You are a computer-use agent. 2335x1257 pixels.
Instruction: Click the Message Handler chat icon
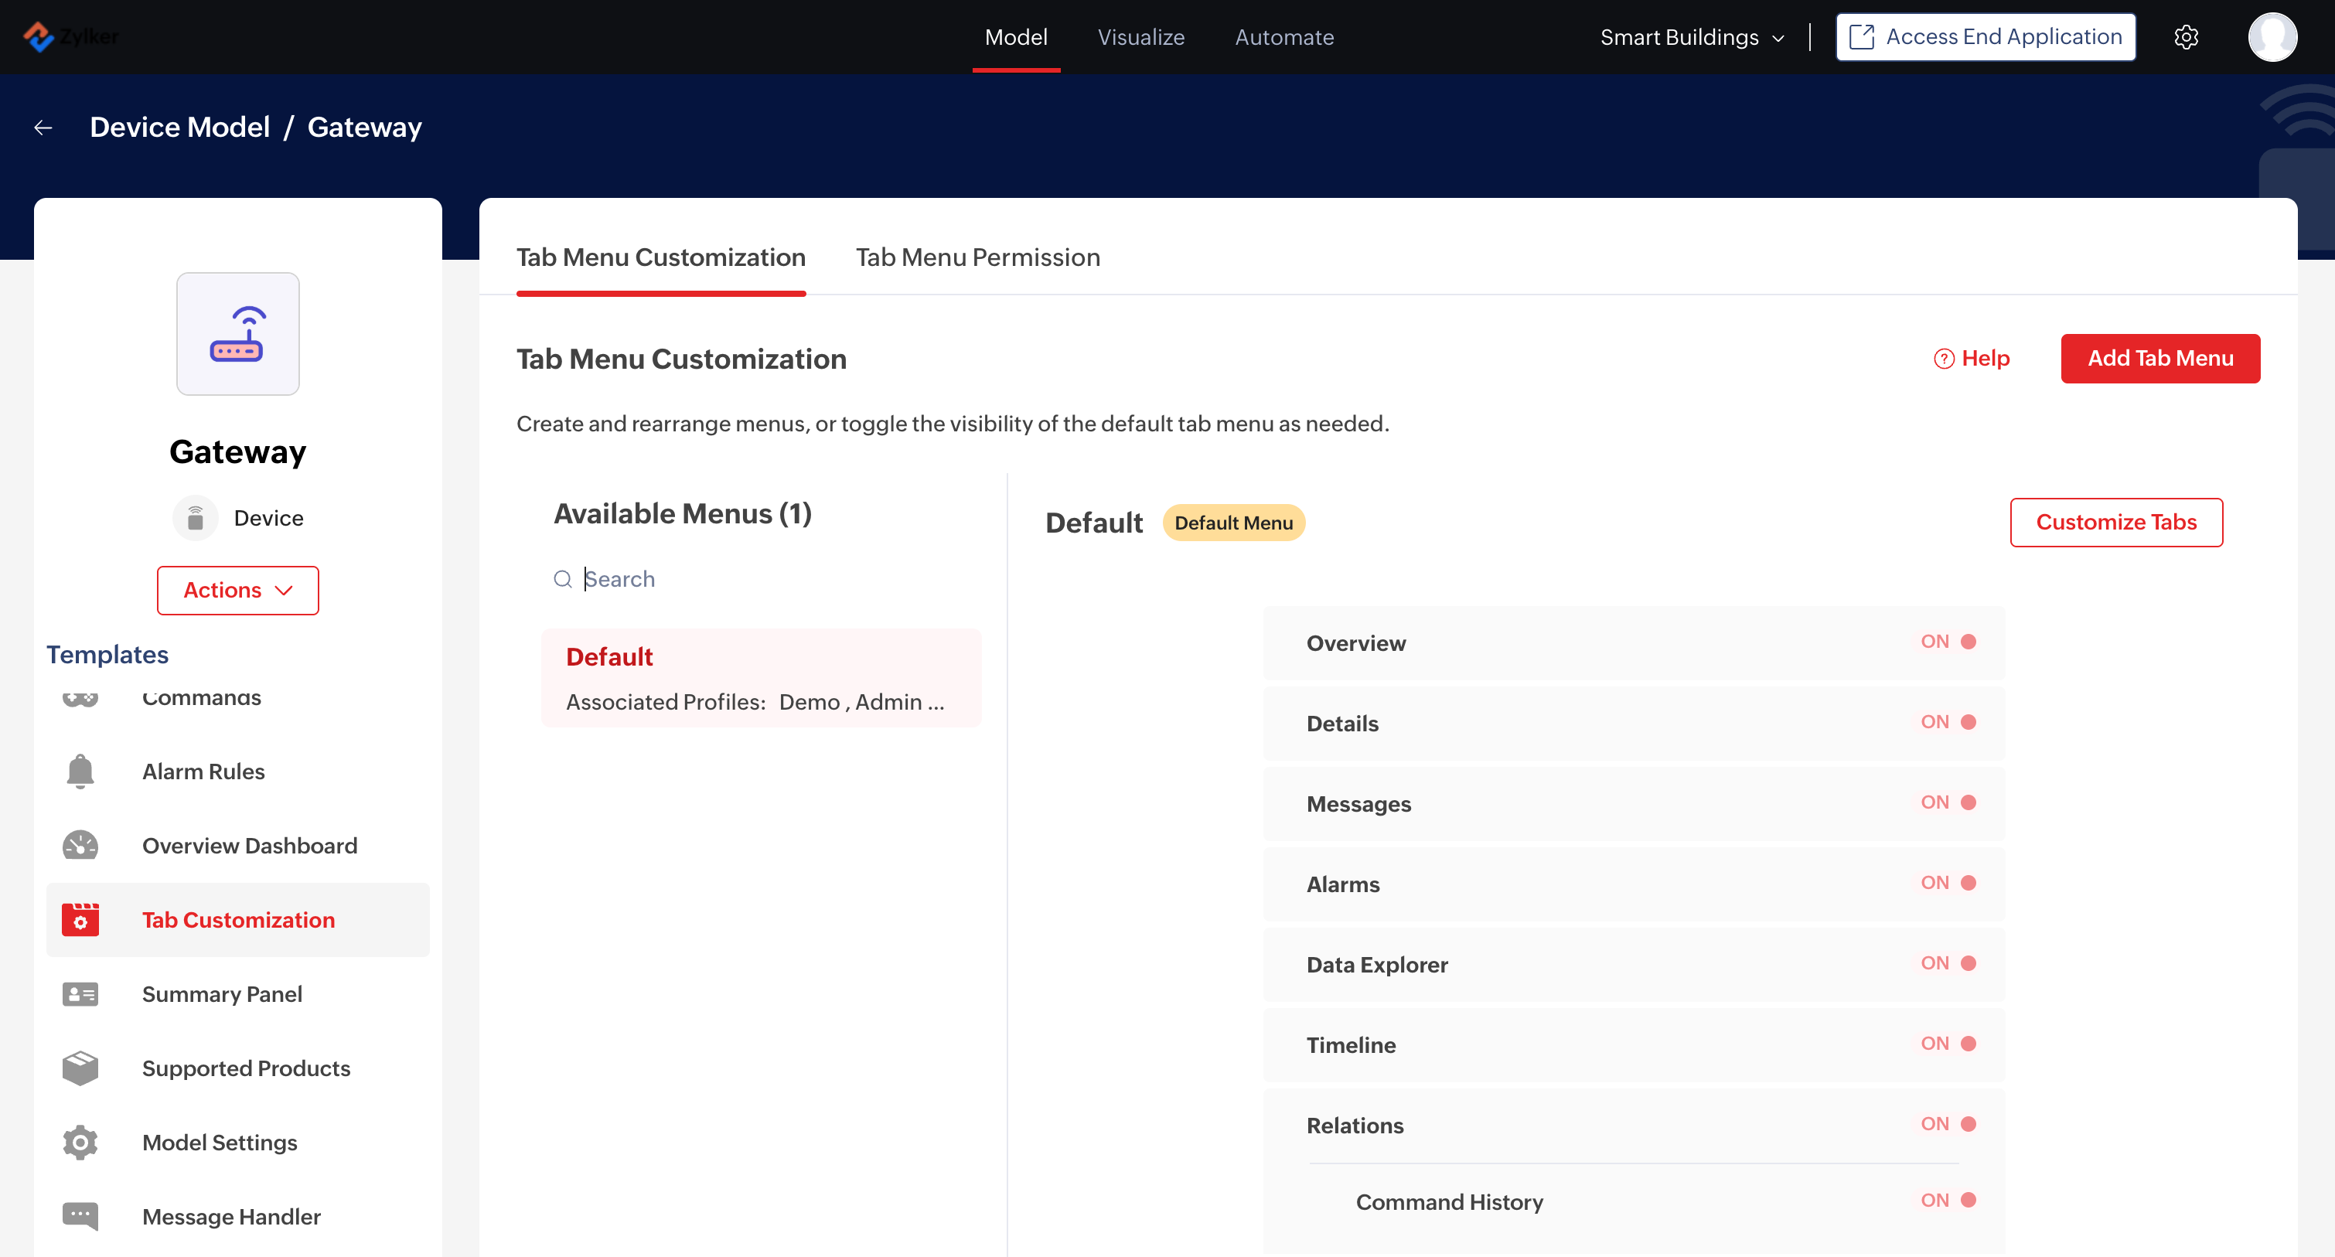point(80,1216)
